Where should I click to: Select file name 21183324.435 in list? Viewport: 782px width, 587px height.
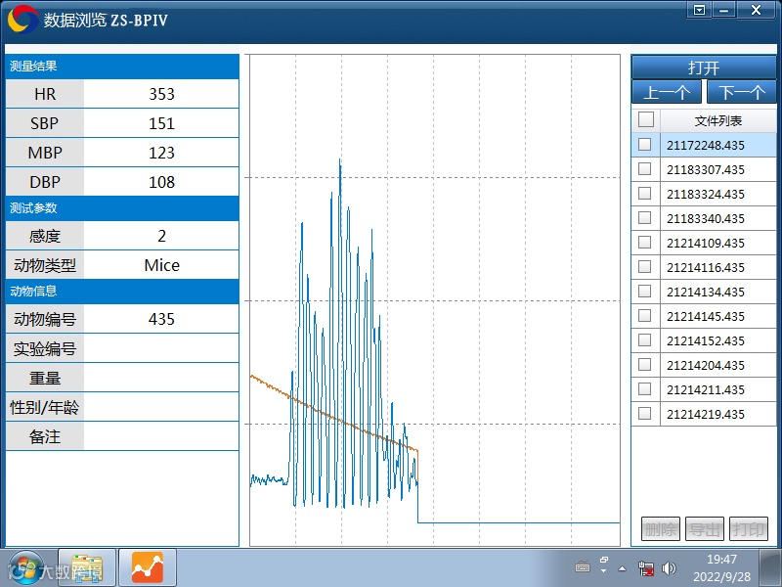[x=705, y=194]
